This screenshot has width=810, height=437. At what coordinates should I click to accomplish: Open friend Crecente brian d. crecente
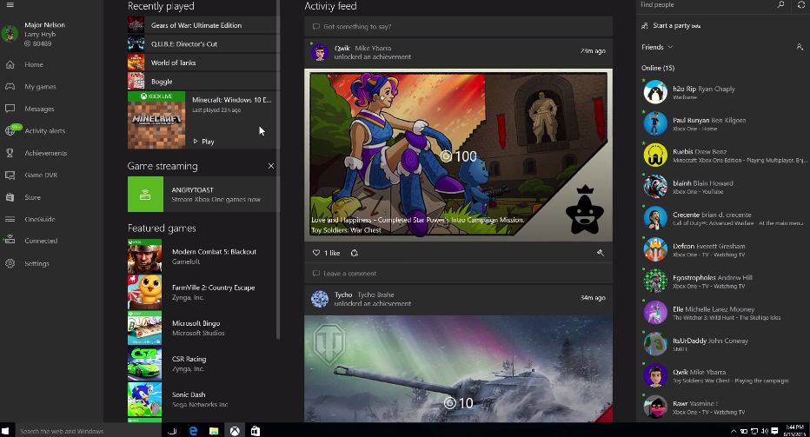[x=723, y=219]
